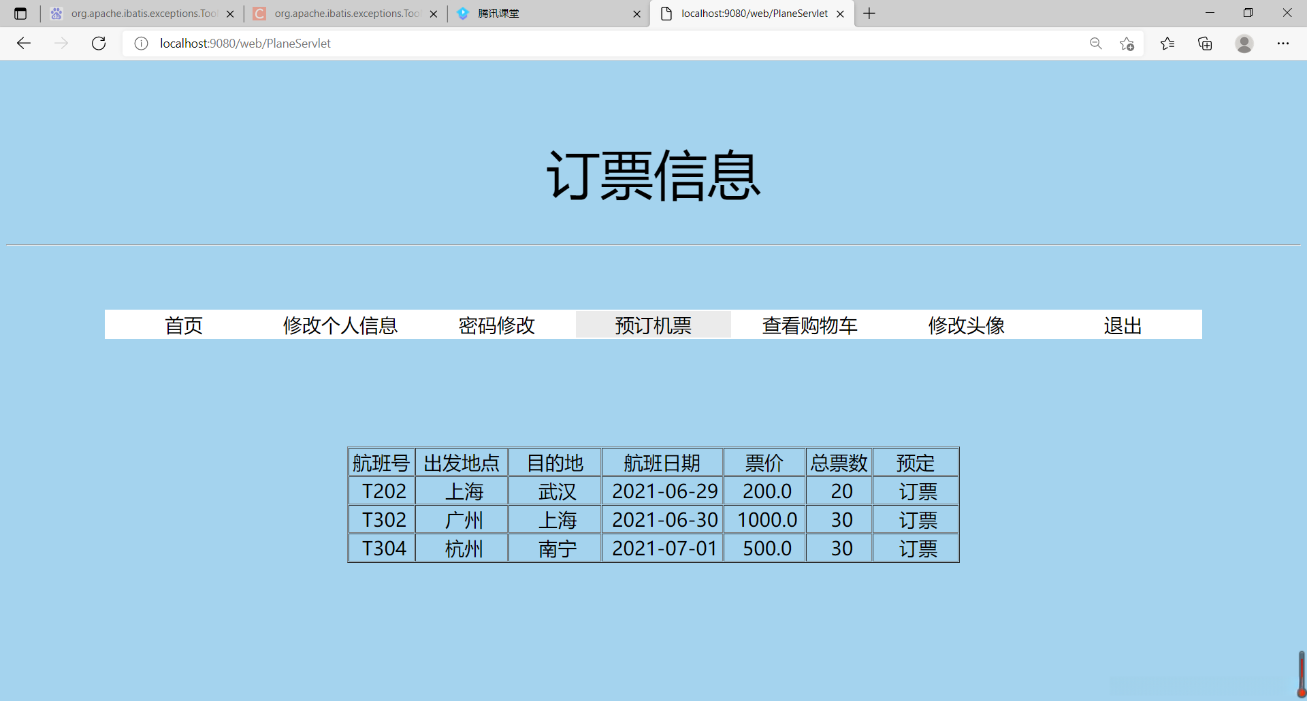1307x701 pixels.
Task: Switch to the first org.apache.ibatis.exceptions tab
Action: pos(142,14)
